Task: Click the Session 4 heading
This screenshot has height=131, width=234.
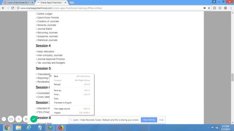Action: coord(43,46)
